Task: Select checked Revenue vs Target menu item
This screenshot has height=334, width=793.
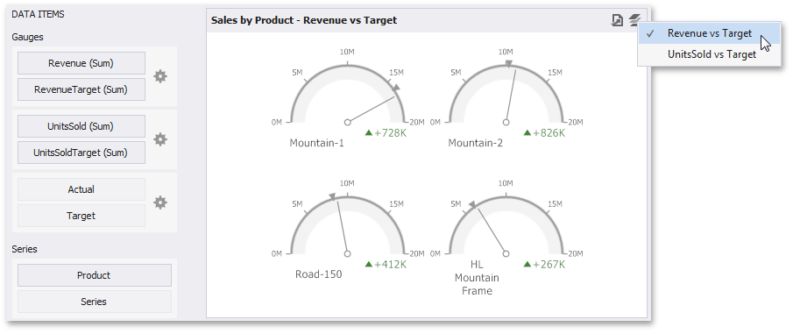Action: point(709,33)
